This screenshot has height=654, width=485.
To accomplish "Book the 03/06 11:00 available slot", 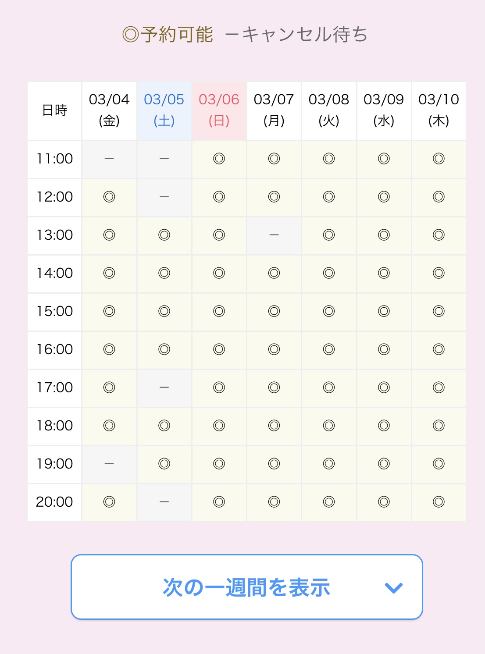I will [x=219, y=159].
